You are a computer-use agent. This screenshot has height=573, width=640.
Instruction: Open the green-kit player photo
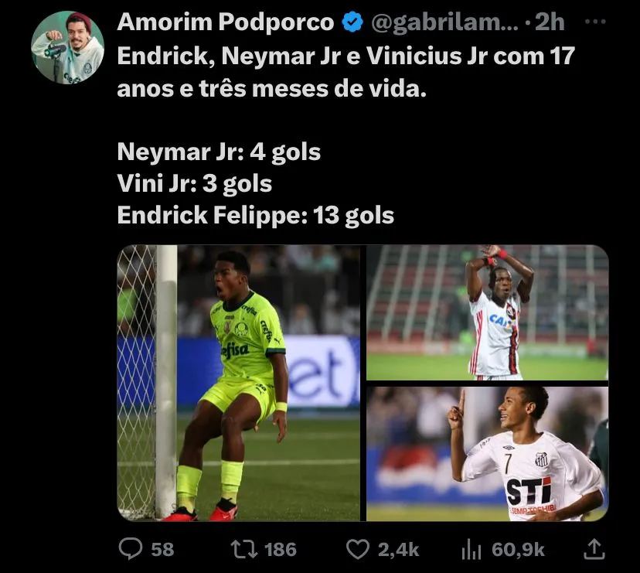tap(239, 383)
